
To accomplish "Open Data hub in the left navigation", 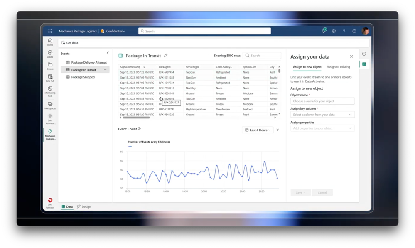I will tap(50, 78).
